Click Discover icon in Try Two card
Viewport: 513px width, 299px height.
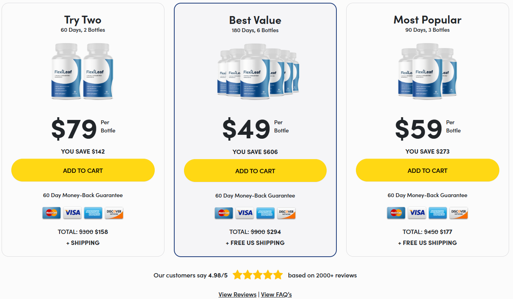(x=114, y=213)
